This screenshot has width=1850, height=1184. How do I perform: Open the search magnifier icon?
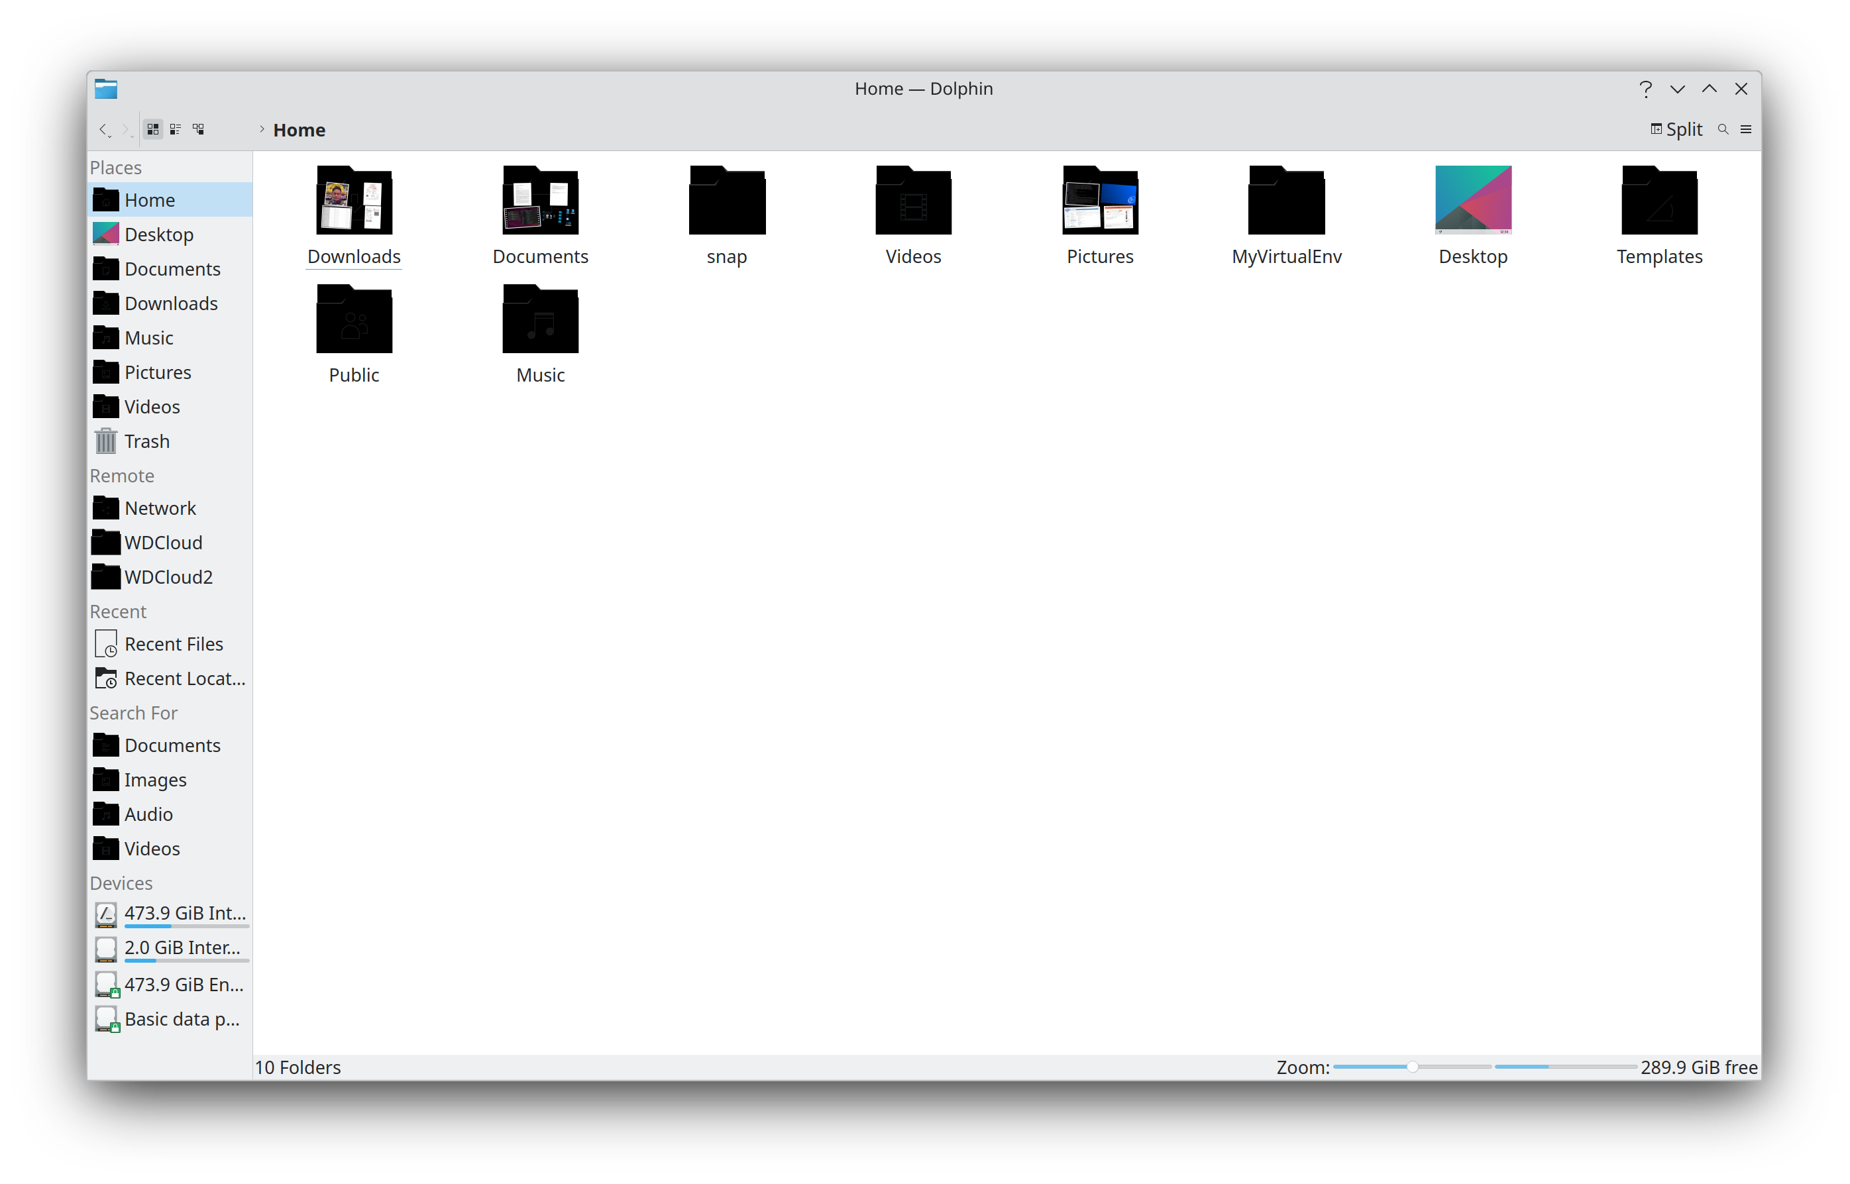[x=1723, y=129]
